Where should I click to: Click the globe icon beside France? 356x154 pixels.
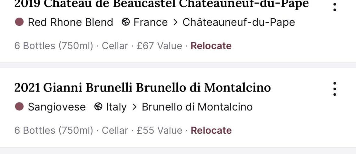(126, 22)
